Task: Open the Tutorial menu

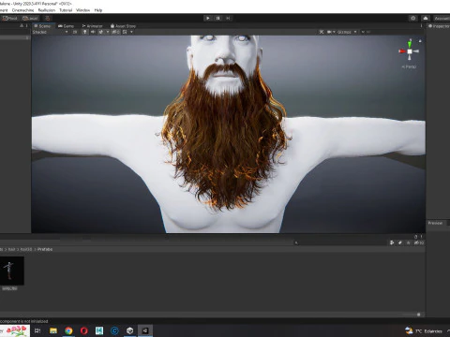Action: click(66, 10)
